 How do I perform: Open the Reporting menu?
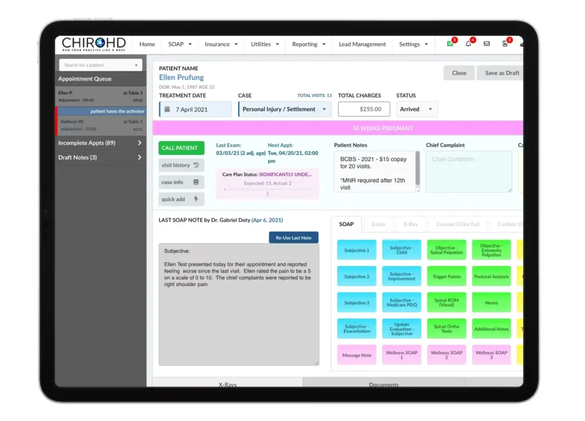click(x=307, y=44)
